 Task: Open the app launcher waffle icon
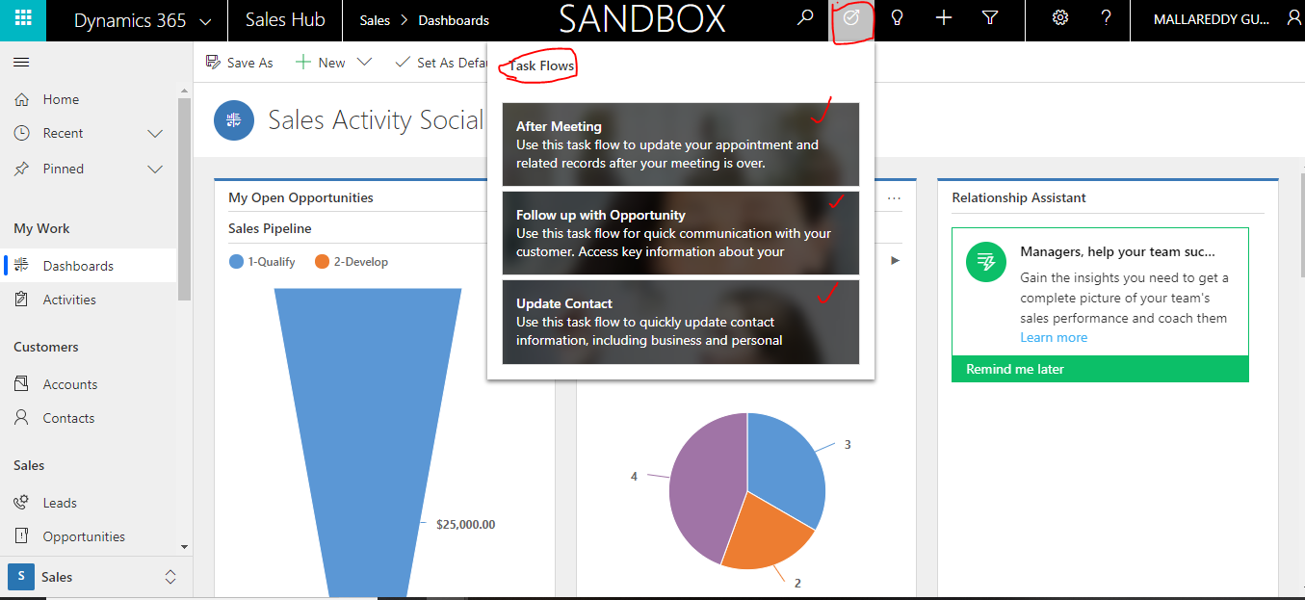(x=23, y=19)
